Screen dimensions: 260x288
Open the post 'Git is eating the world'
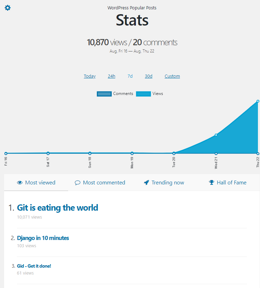(57, 208)
